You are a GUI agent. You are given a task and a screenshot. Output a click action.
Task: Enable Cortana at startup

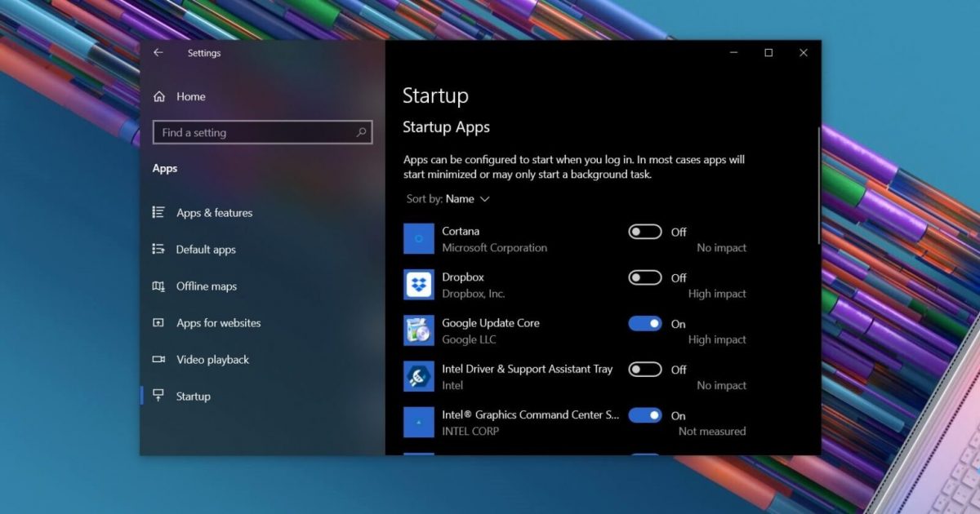pyautogui.click(x=644, y=232)
